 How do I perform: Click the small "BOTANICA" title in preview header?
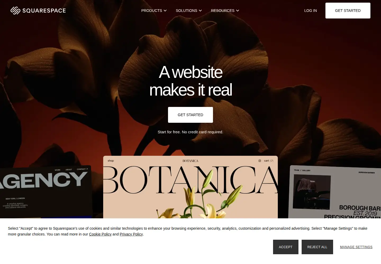(190, 161)
